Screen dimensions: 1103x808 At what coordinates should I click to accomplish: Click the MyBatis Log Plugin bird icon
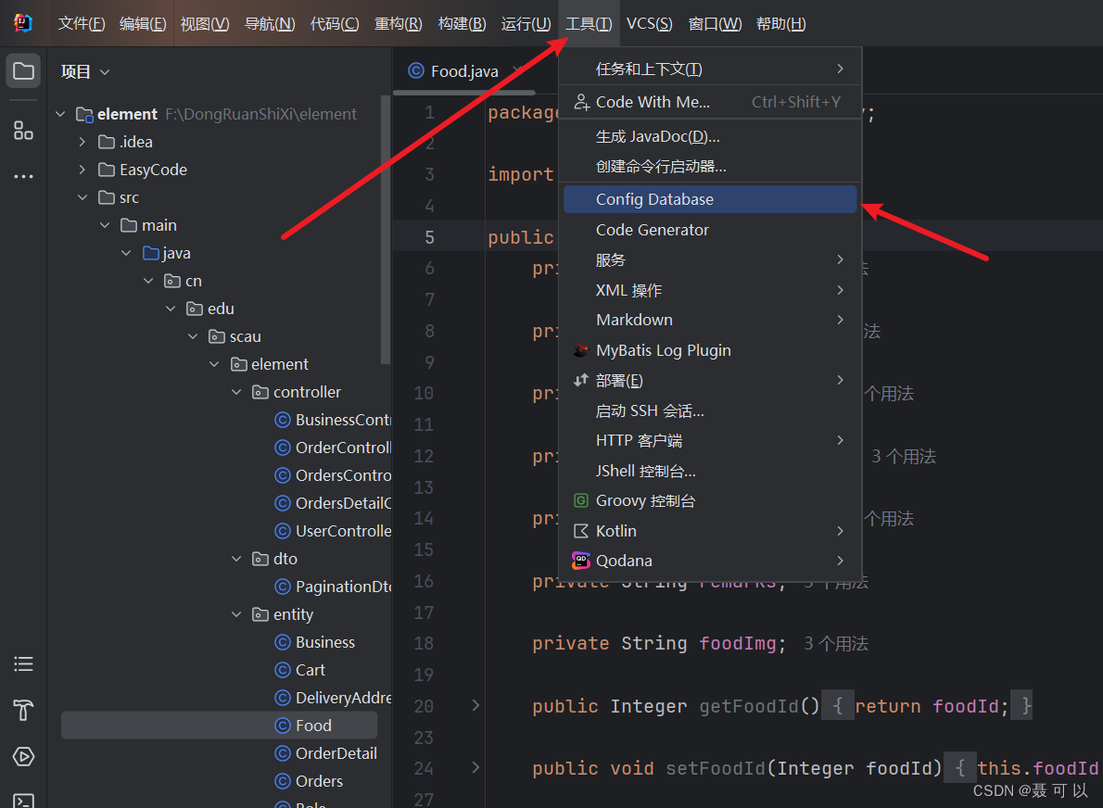click(581, 350)
